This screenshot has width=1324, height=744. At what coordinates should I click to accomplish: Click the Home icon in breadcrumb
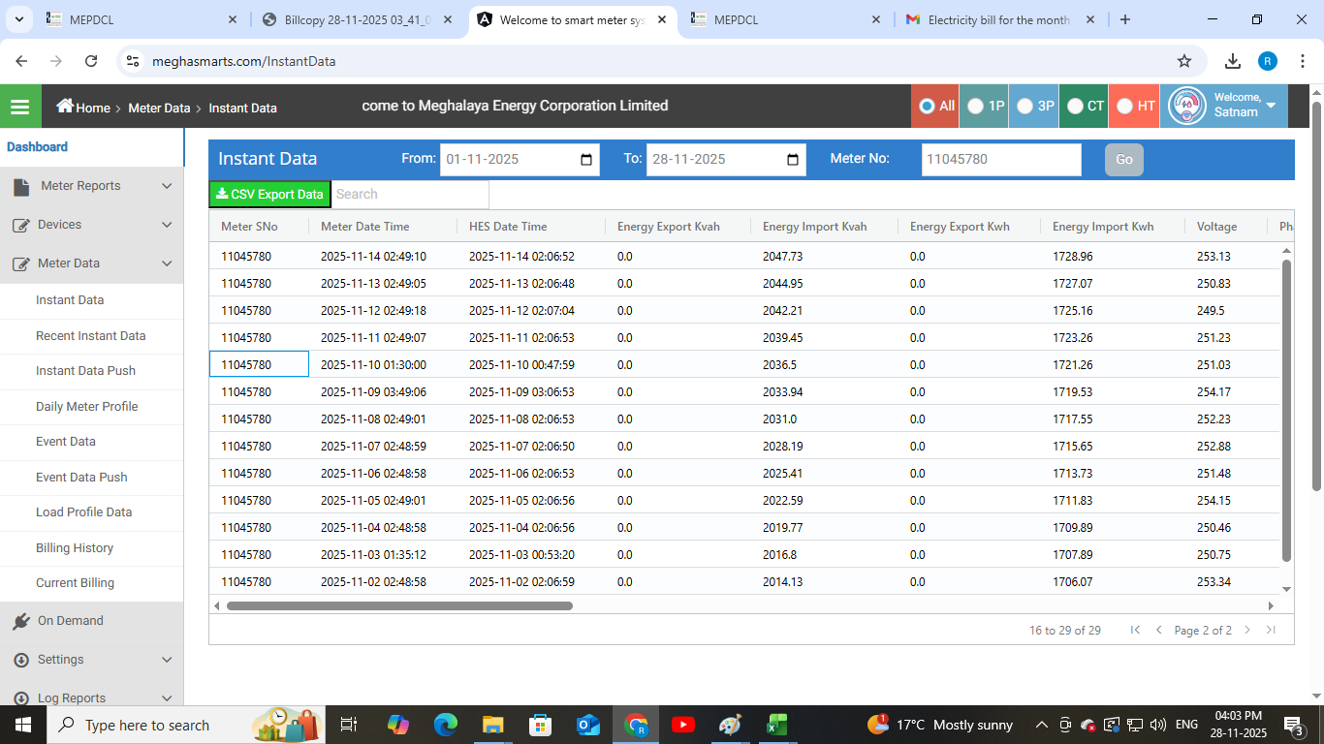pyautogui.click(x=65, y=107)
